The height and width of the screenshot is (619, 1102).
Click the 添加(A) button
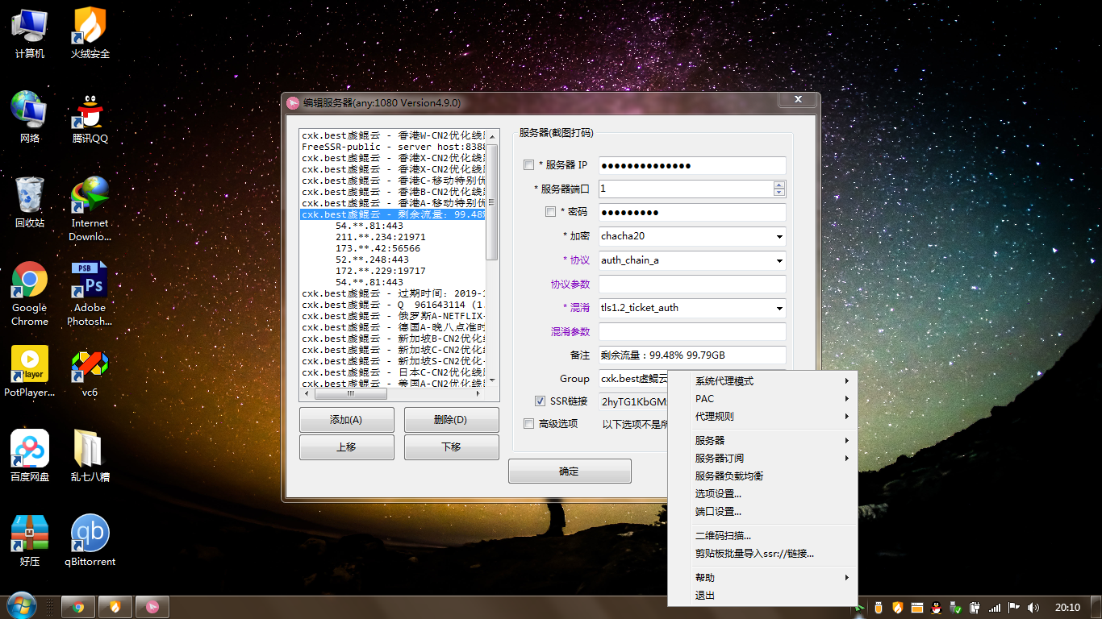[x=346, y=420]
